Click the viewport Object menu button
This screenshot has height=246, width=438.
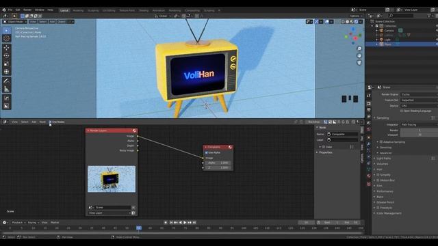point(62,21)
